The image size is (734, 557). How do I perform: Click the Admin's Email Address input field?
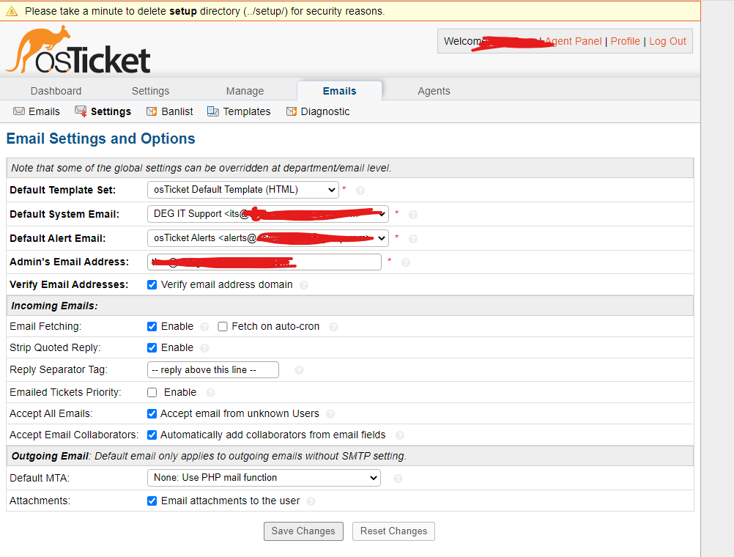pyautogui.click(x=264, y=262)
